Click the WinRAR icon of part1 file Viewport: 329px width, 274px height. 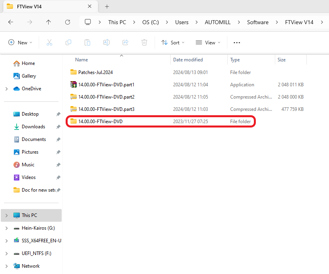(x=74, y=84)
